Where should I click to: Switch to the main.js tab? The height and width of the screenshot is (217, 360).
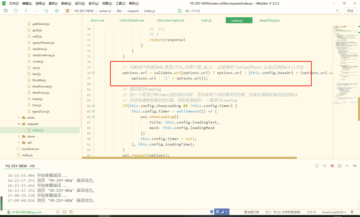click(206, 20)
